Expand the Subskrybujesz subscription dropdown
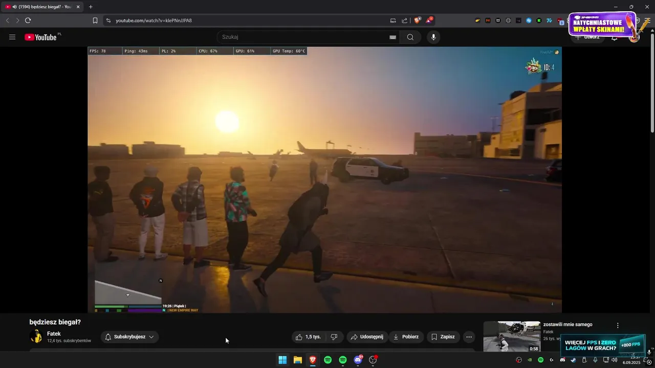The image size is (655, 368). pyautogui.click(x=129, y=337)
